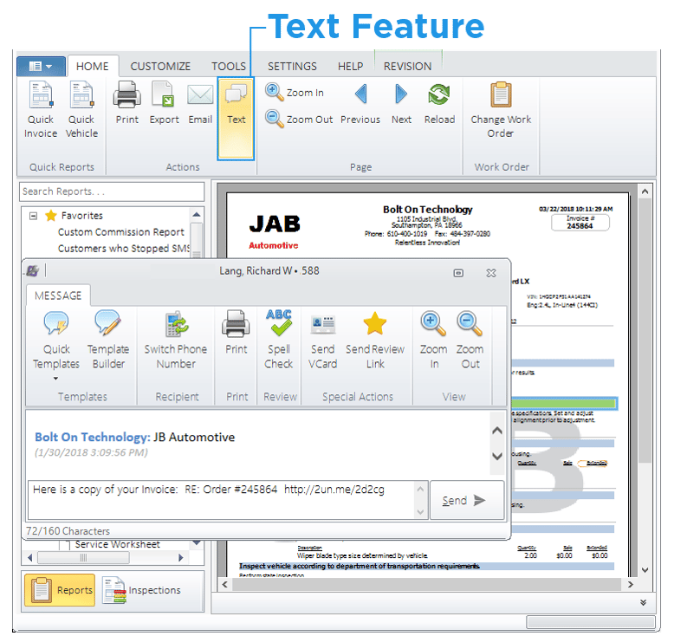
Task: Close the Lang, Richard W message window
Action: (x=491, y=273)
